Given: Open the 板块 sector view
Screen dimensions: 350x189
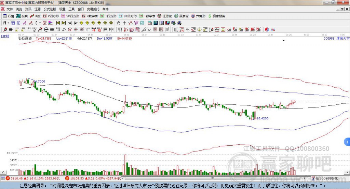Looking at the screenshot, I should 22,16.
